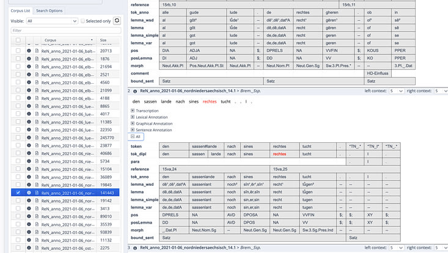Screen dimensions: 448x253
Task: Click the pos cell DPOSA
Action: 255,215
